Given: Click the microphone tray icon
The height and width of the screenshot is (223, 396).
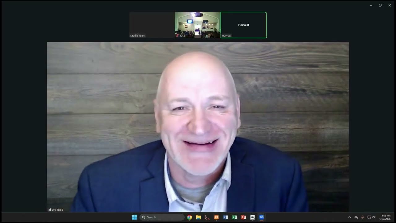Looking at the screenshot, I should [x=363, y=217].
